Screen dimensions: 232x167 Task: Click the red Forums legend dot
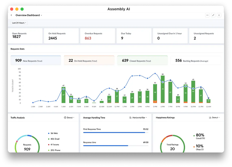click(49, 145)
